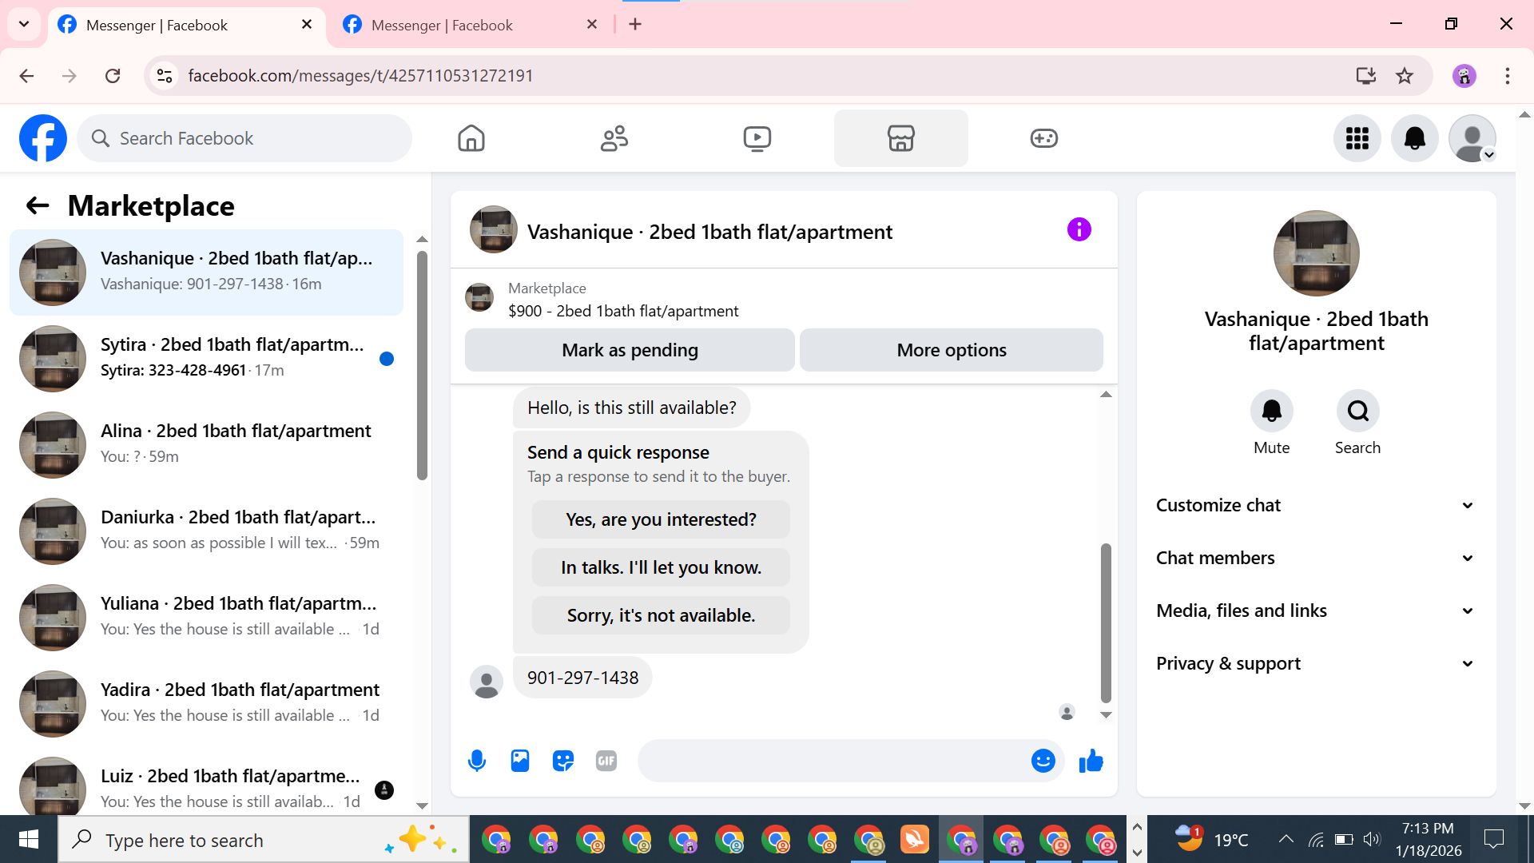Open Facebook notifications bell

pos(1414,138)
